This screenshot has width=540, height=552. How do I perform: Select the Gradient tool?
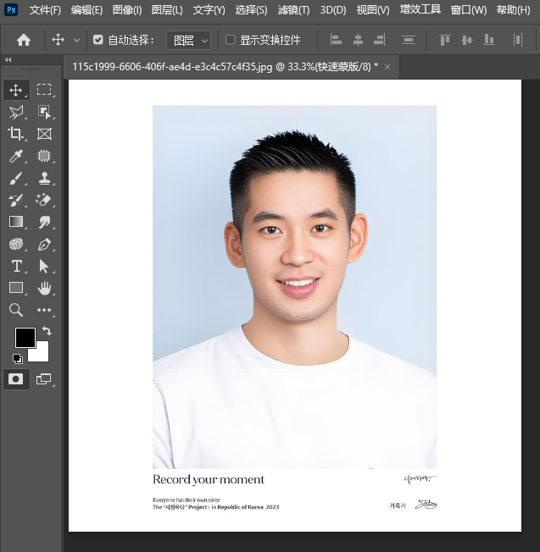coord(16,223)
